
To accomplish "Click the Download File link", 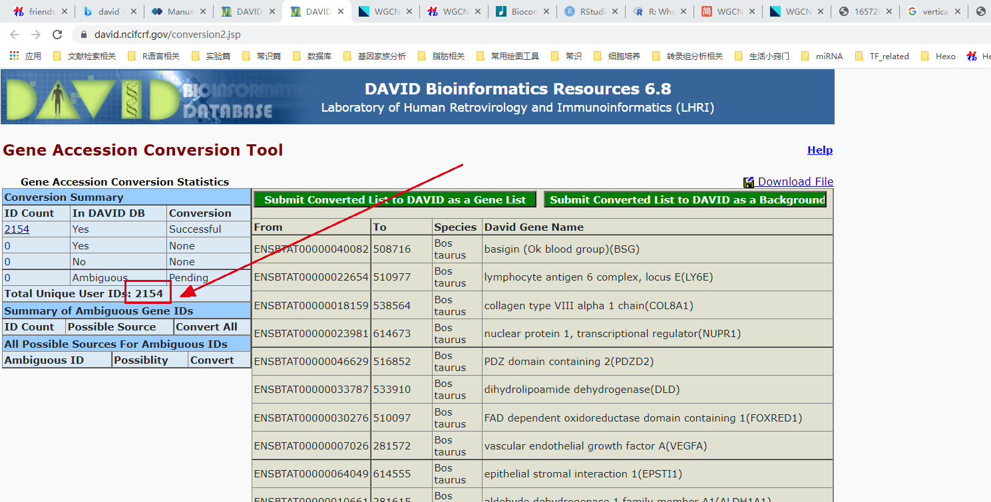I will coord(795,182).
